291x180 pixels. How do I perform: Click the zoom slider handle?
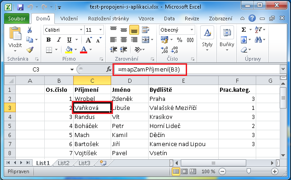[x=249, y=171]
